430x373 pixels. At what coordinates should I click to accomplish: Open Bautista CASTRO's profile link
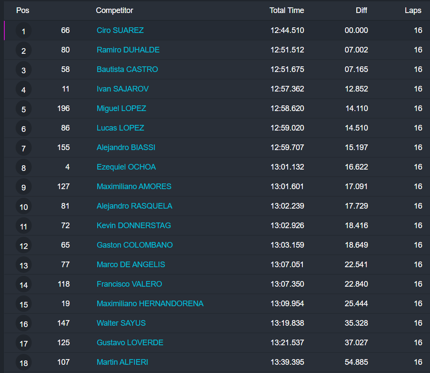click(127, 69)
